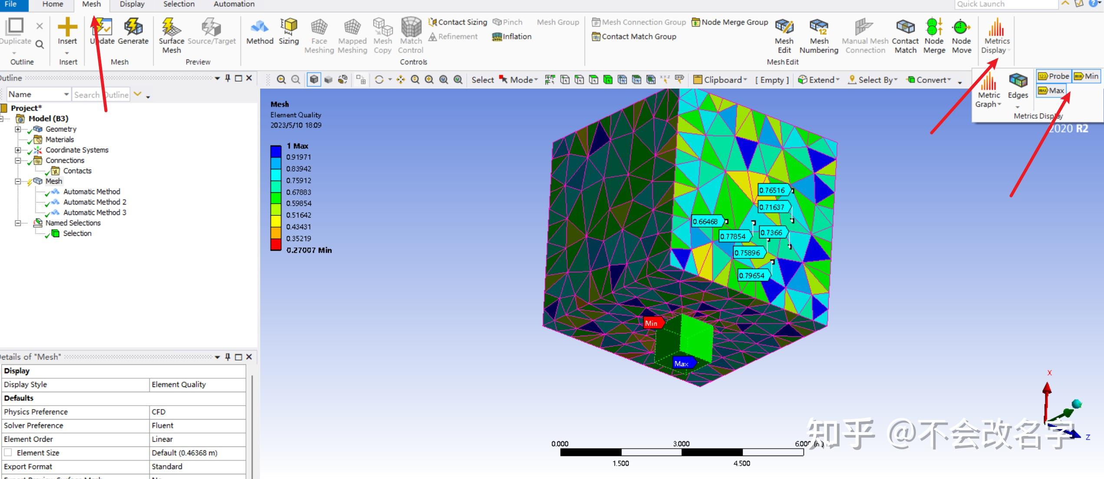This screenshot has width=1104, height=479.
Task: Click the red legend color band
Action: [x=276, y=245]
